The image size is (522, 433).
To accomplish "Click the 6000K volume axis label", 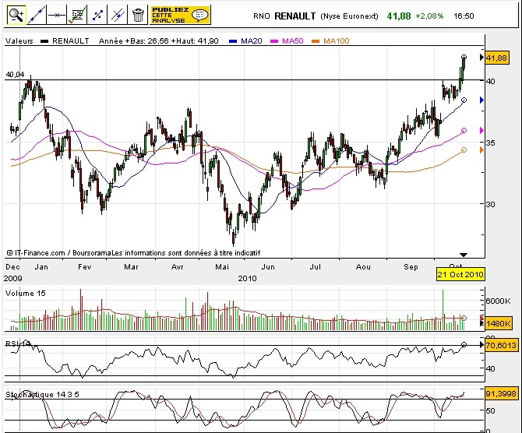I will tap(499, 301).
